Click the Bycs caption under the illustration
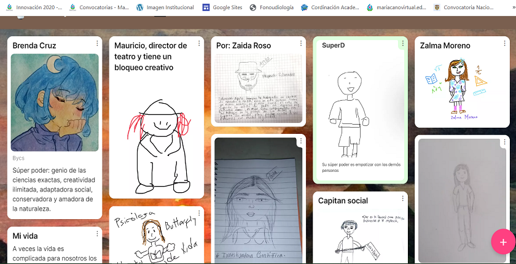This screenshot has width=516, height=264. click(18, 158)
